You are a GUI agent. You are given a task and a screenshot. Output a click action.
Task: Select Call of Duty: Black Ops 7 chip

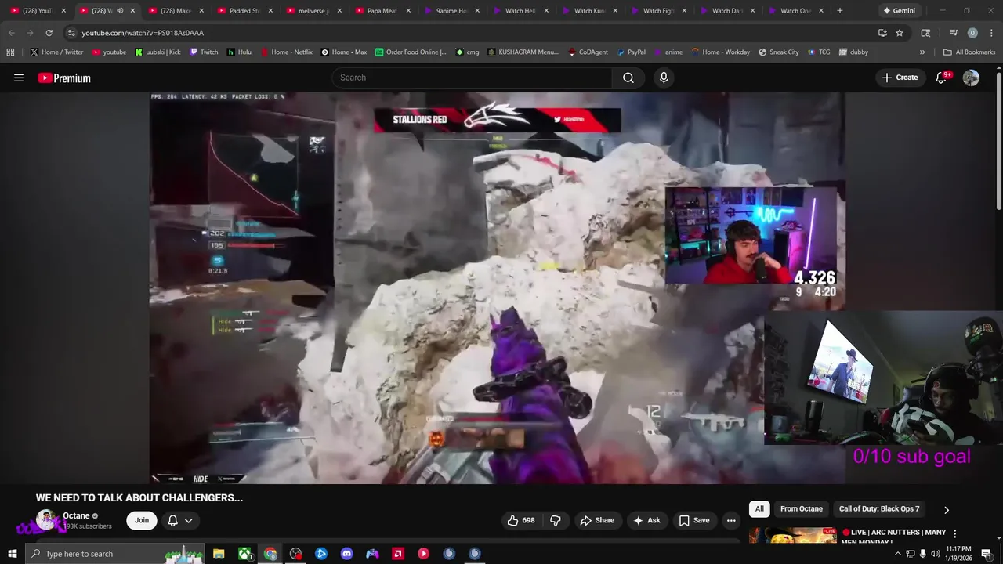(879, 509)
